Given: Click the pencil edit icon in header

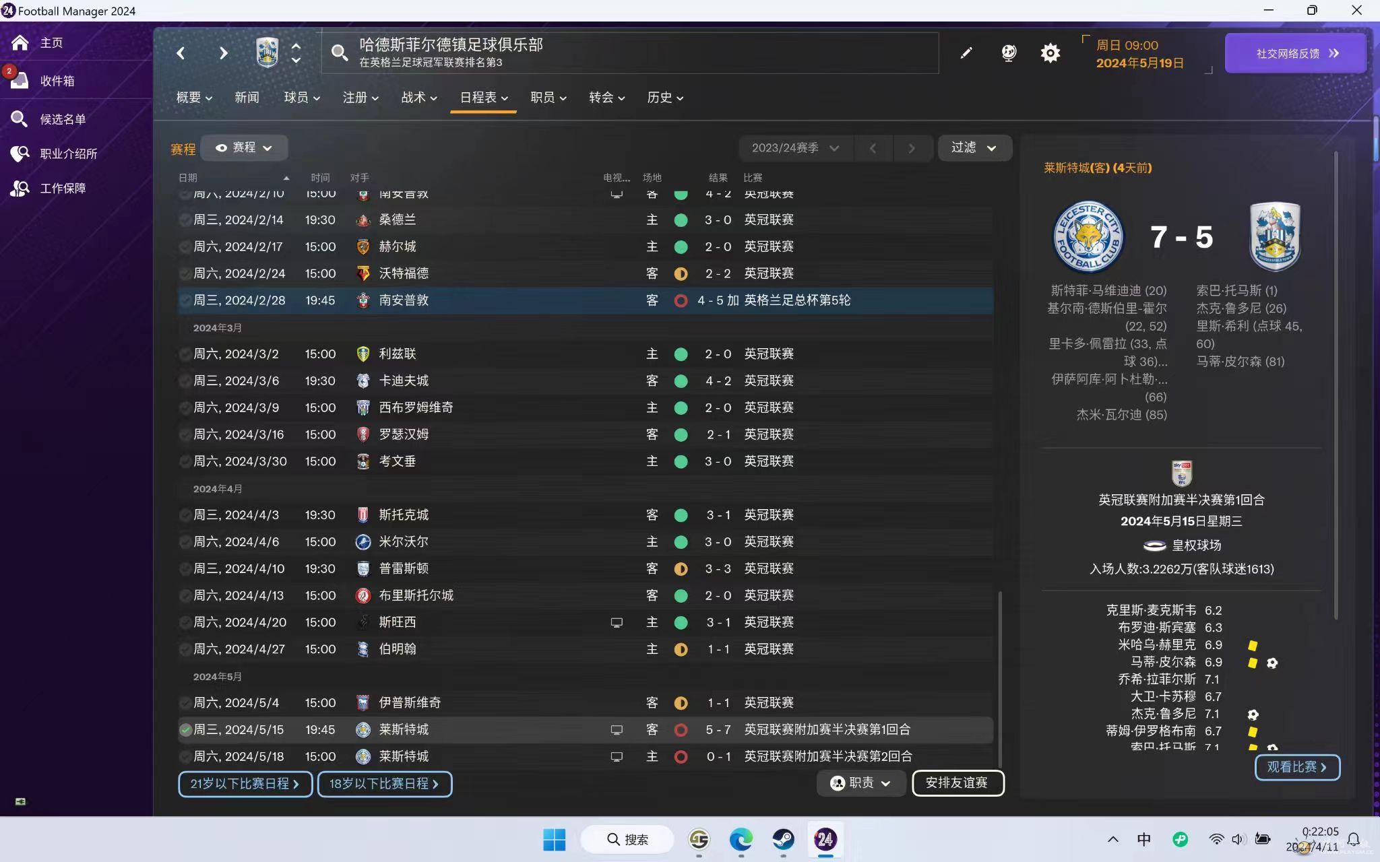Looking at the screenshot, I should coord(966,53).
